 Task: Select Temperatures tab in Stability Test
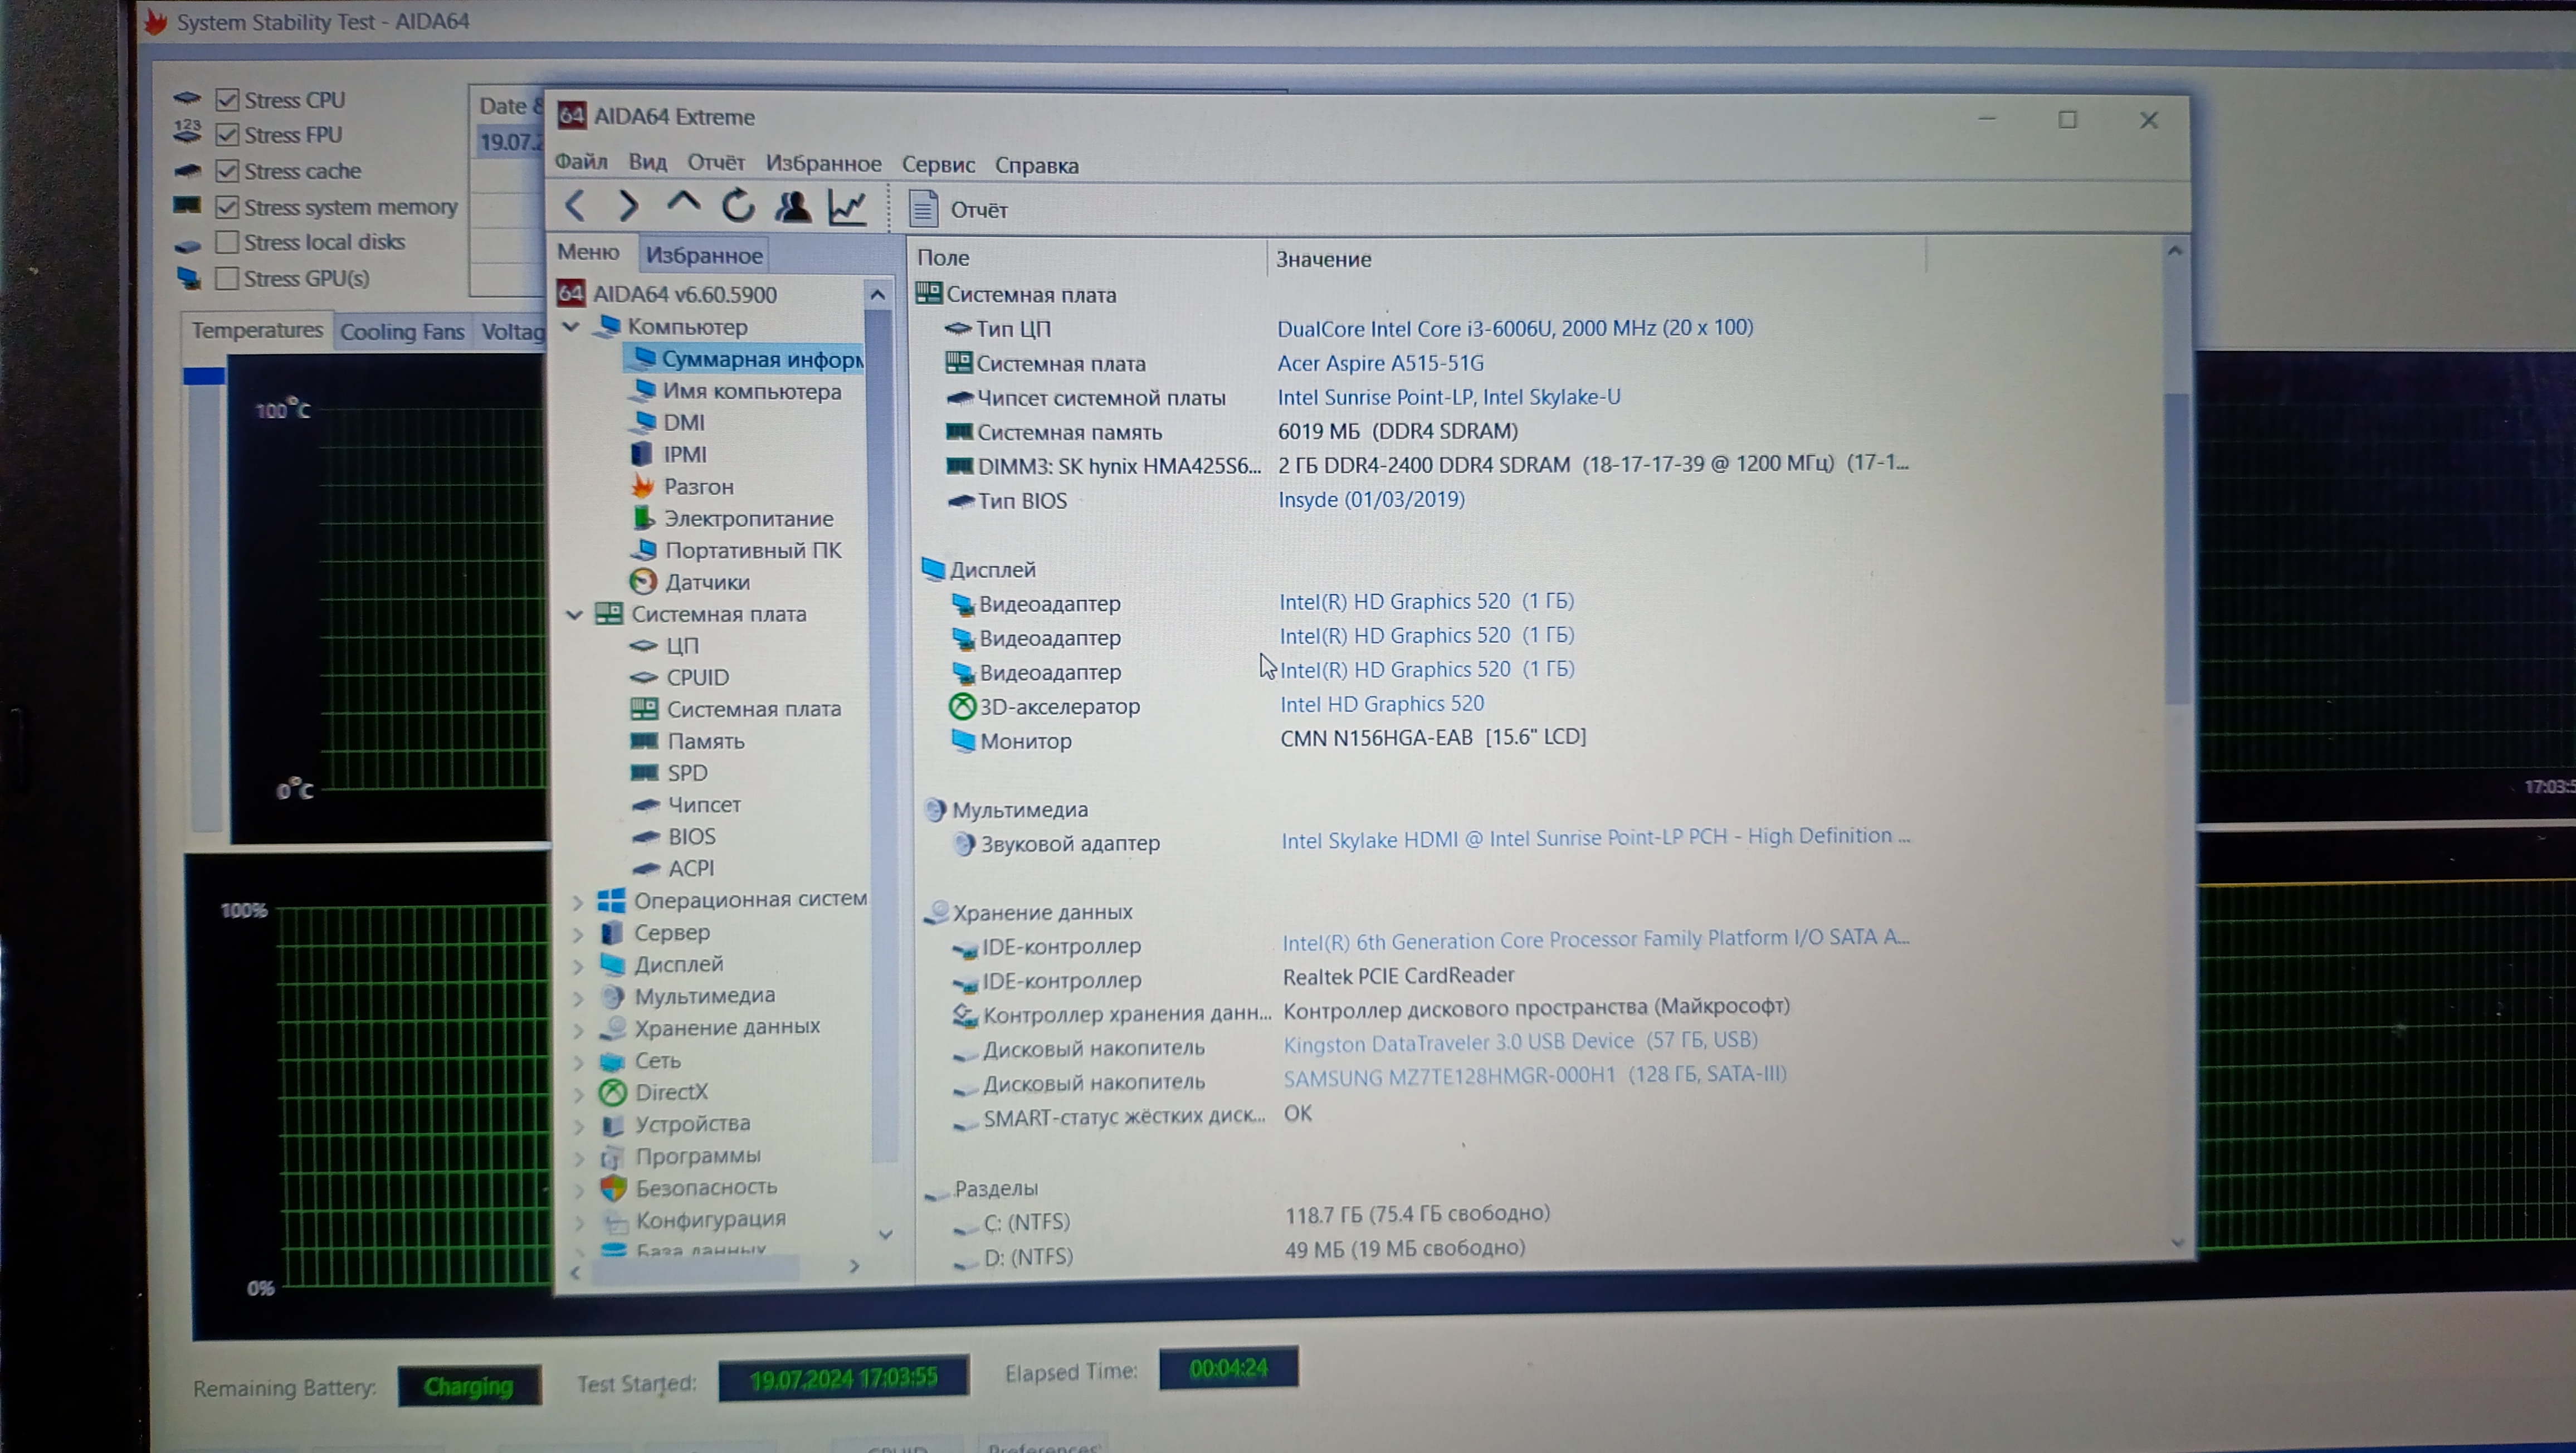[x=257, y=330]
